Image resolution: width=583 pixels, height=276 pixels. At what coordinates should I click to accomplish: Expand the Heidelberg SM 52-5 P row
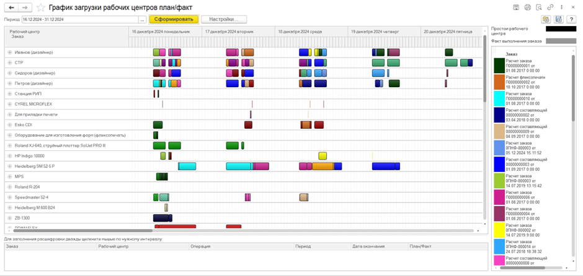click(9, 166)
